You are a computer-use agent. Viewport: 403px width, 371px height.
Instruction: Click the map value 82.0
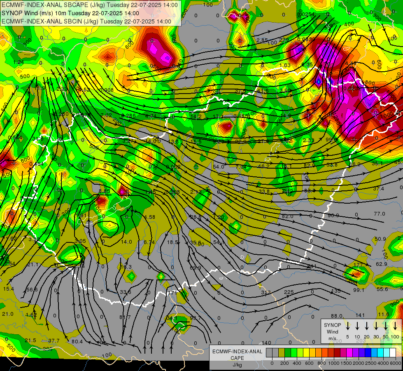[x=287, y=216]
